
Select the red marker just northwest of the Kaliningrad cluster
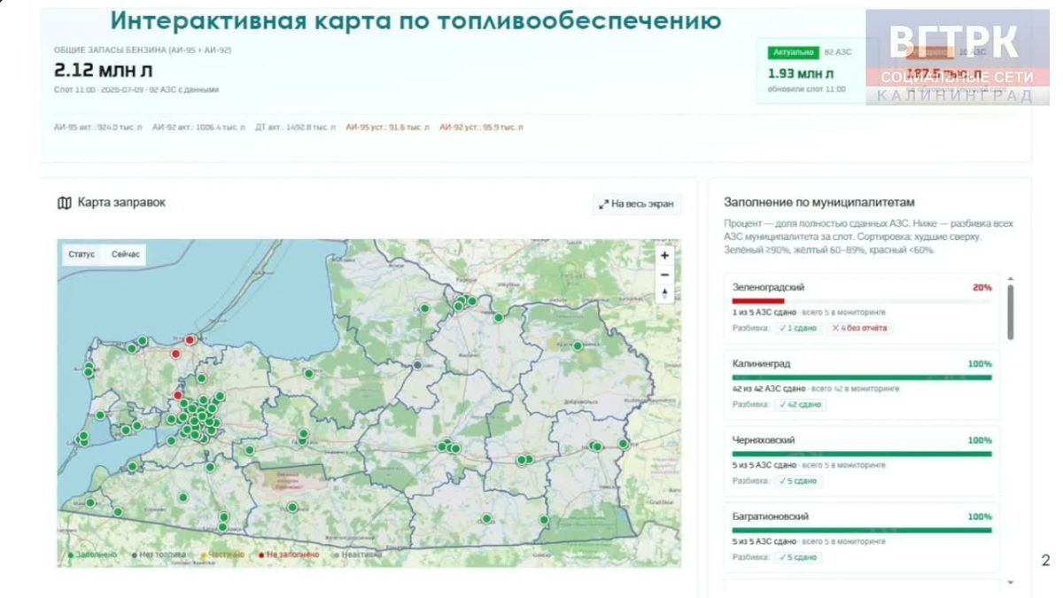pyautogui.click(x=178, y=396)
